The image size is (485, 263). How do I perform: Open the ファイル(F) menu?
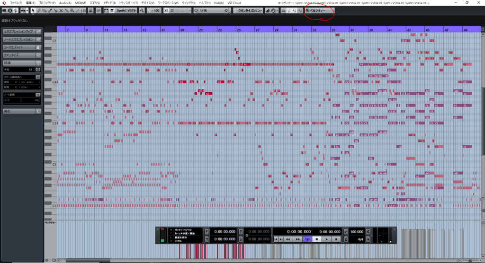(16, 3)
